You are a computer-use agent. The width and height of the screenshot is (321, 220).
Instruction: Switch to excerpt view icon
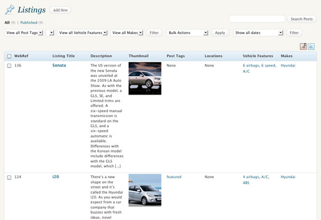pos(311,46)
